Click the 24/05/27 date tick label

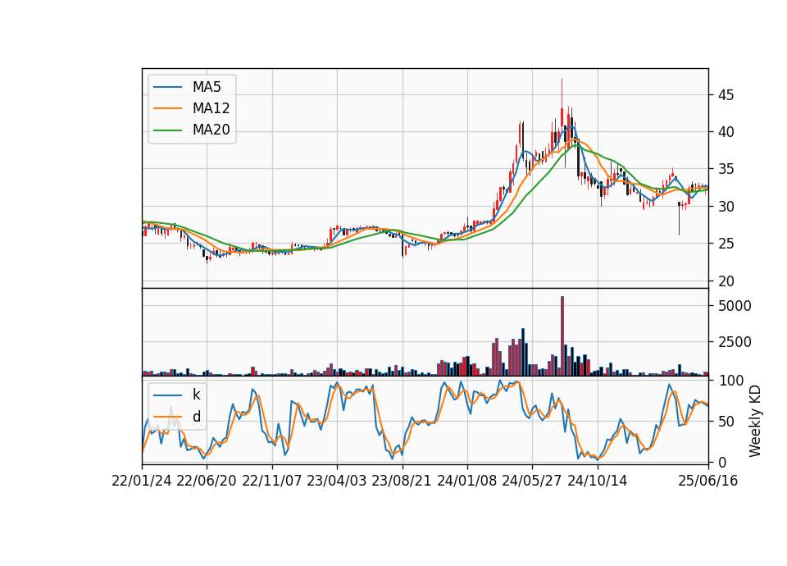tap(532, 481)
